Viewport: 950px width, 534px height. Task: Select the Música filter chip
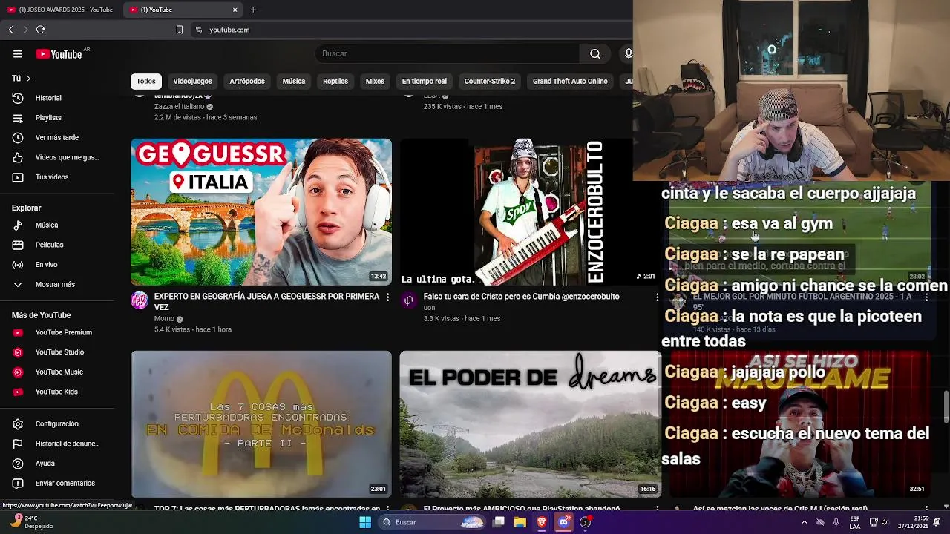coord(294,81)
